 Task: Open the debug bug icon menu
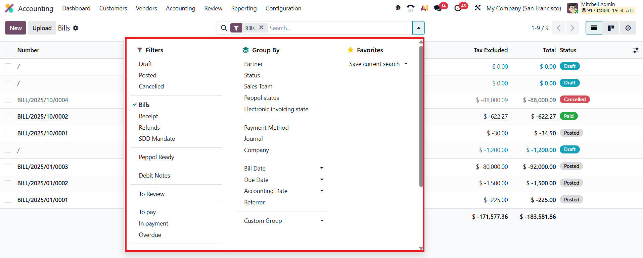398,8
